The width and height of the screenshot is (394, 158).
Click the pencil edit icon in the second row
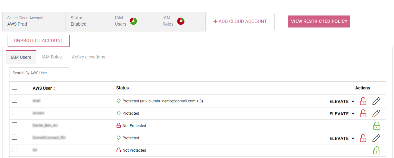tap(376, 113)
